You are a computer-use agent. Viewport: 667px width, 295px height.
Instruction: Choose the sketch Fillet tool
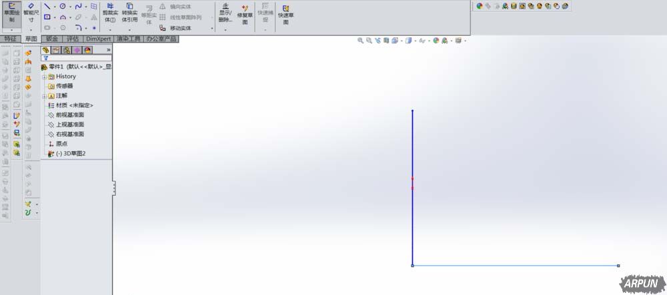[x=78, y=28]
